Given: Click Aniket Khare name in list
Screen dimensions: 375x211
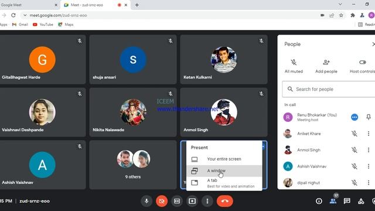Looking at the screenshot, I should (309, 134).
